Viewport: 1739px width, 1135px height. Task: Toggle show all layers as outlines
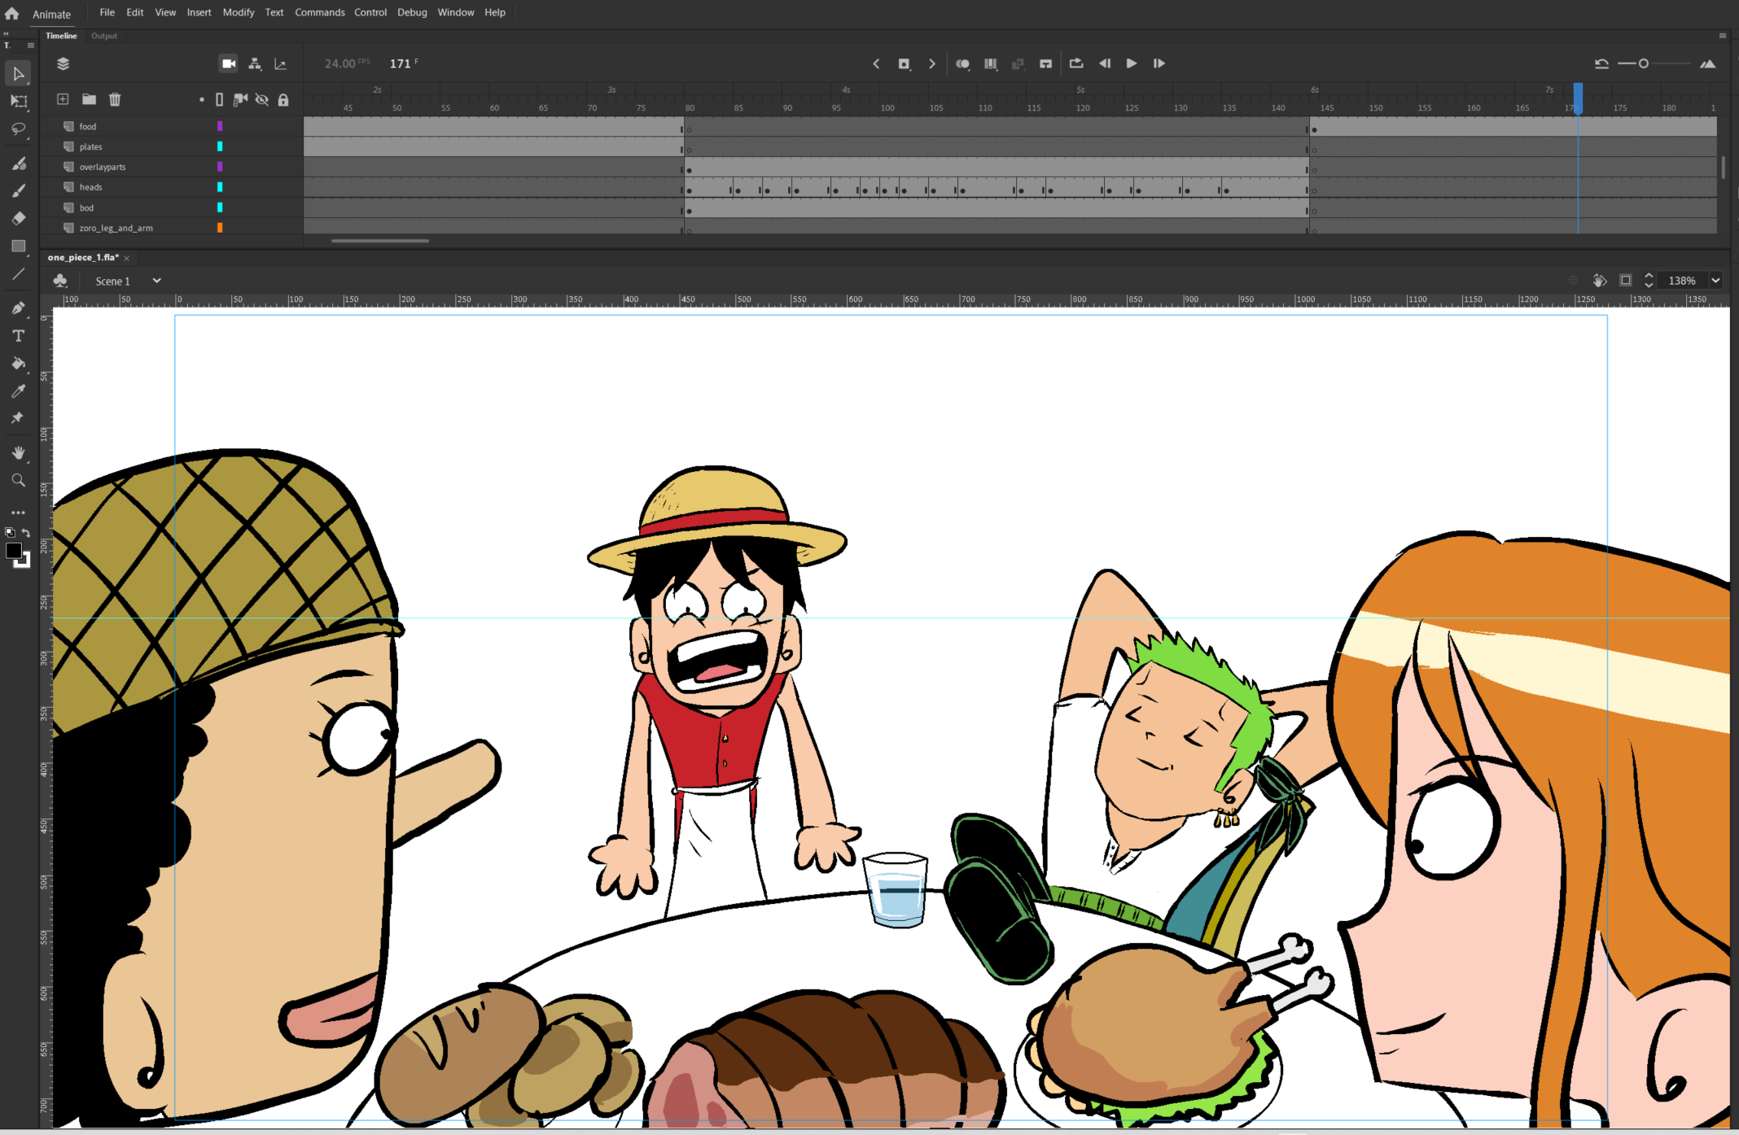point(219,99)
